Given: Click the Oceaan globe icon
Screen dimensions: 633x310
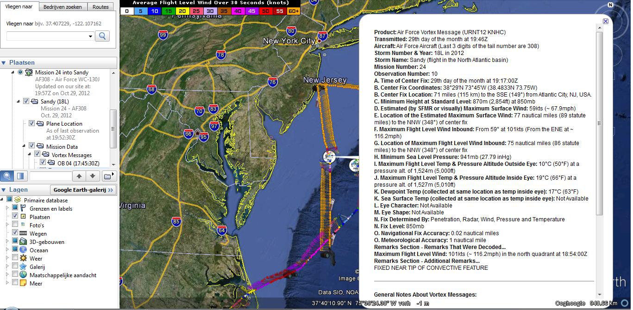Looking at the screenshot, I should point(23,250).
